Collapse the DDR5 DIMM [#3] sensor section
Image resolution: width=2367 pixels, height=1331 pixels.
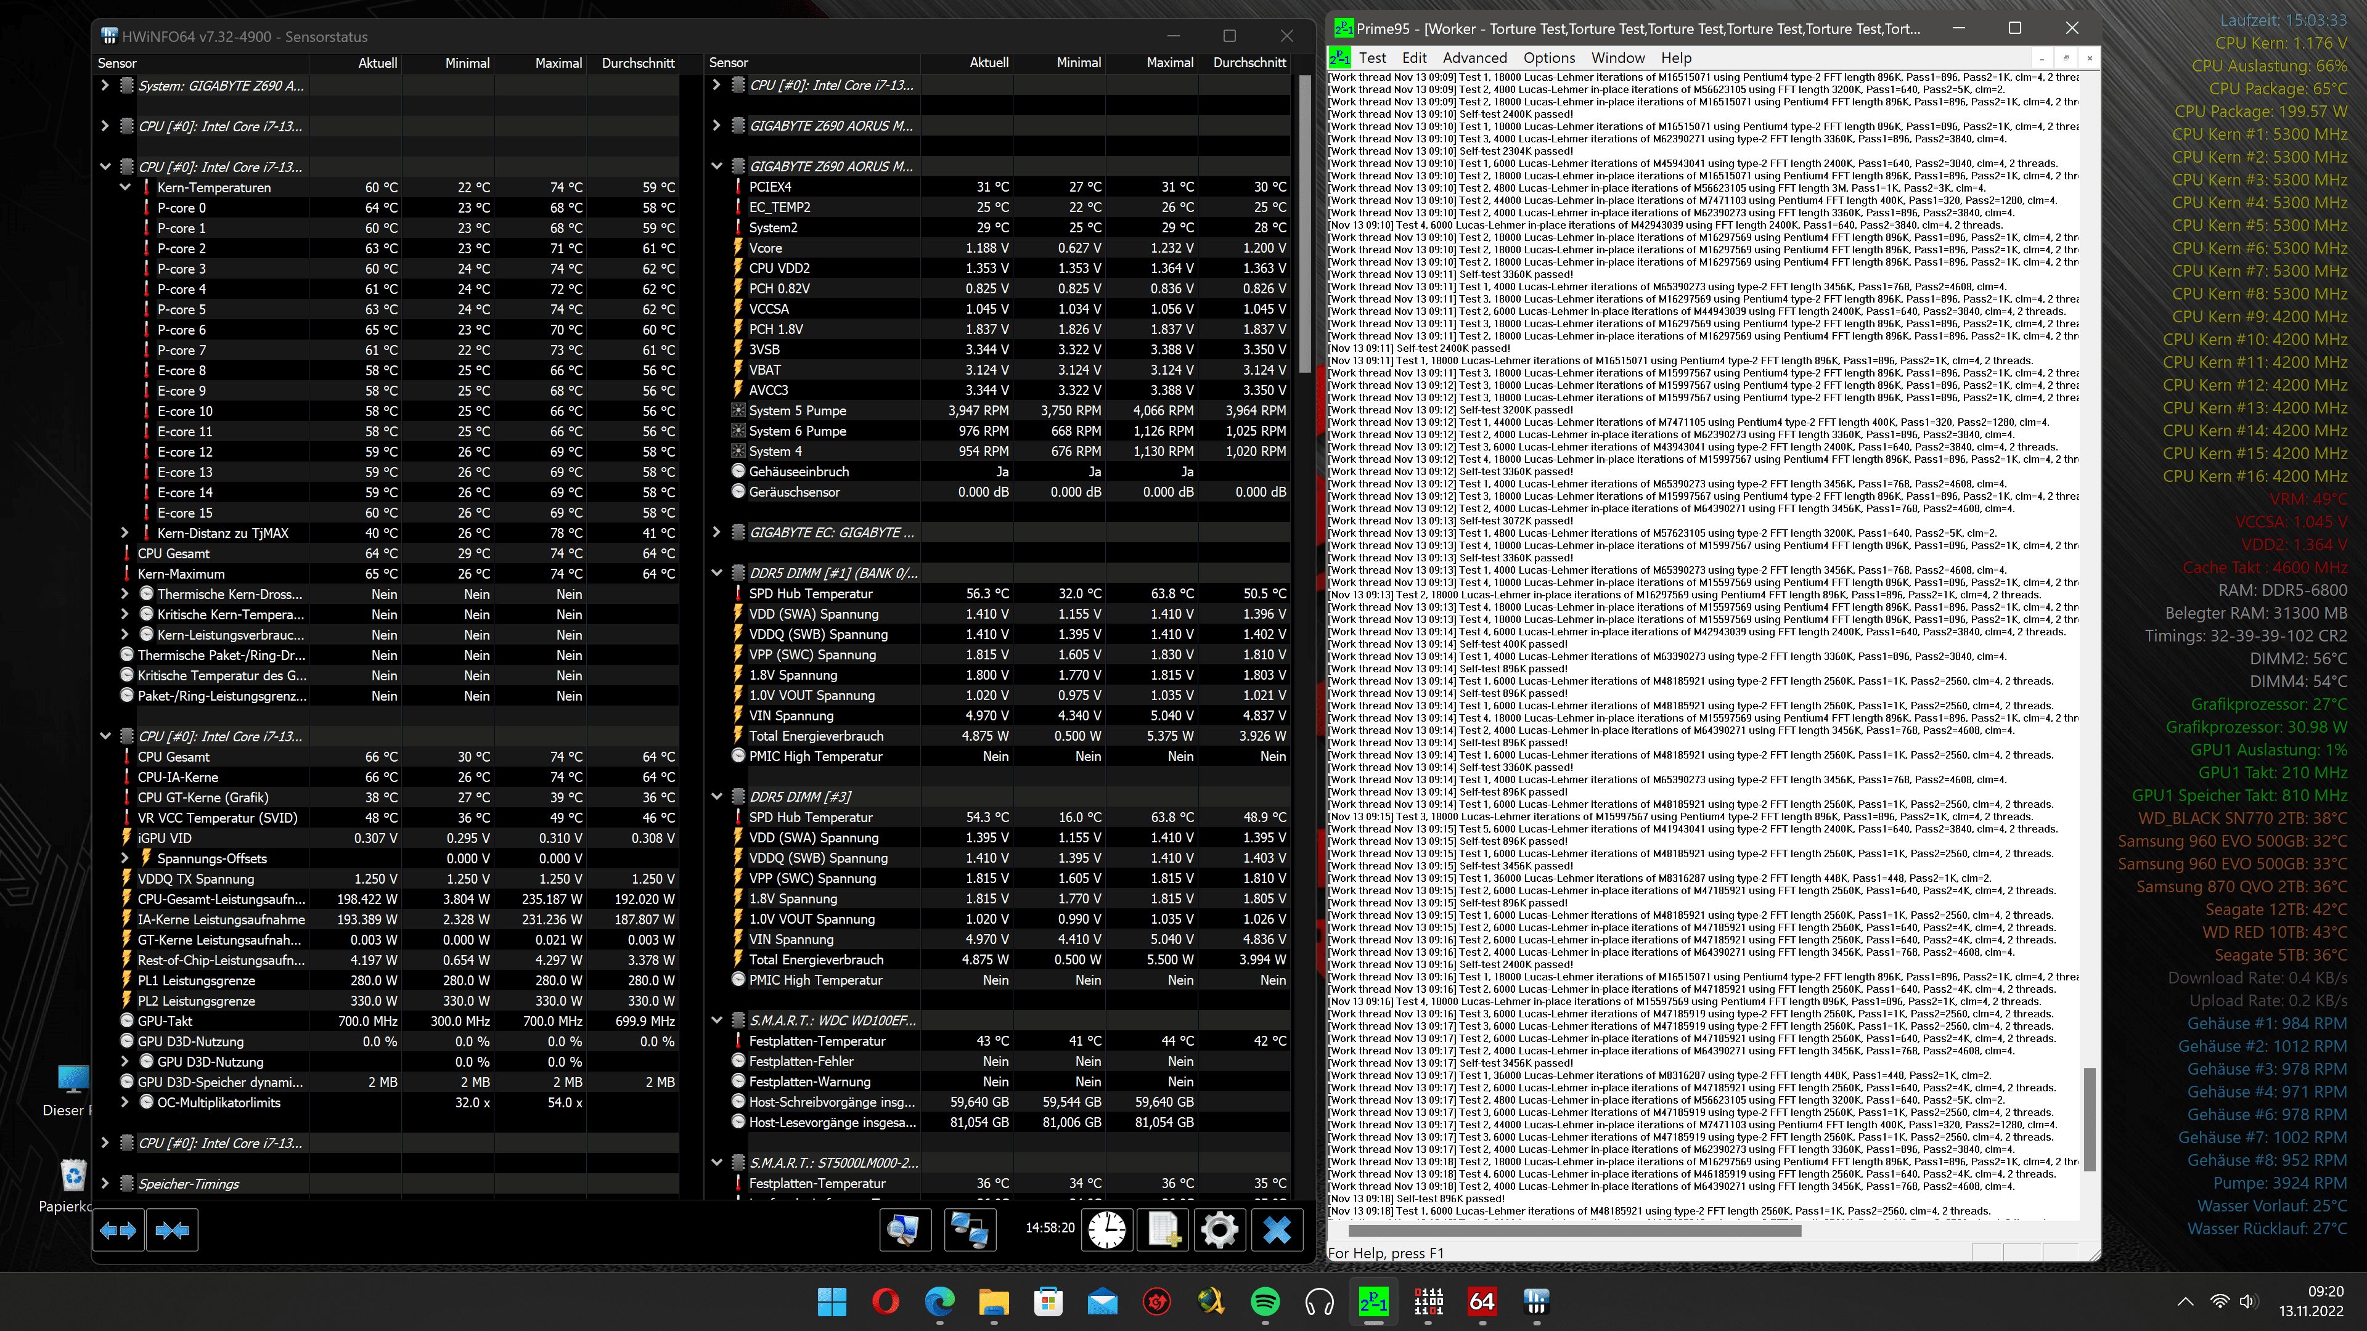pos(717,796)
